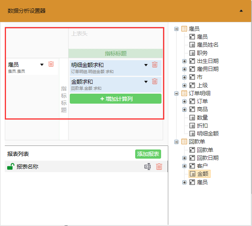252x226 pixels.
Task: Click 雇员.雇员 subtitle under row field
Action: (16, 71)
